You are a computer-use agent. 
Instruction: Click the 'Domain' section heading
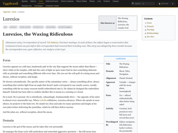(x=8, y=121)
